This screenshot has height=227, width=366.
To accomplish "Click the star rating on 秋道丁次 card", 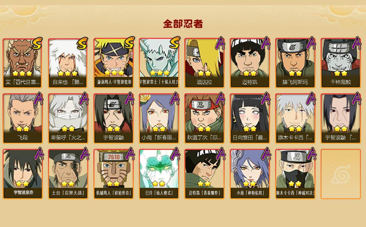I will [204, 129].
